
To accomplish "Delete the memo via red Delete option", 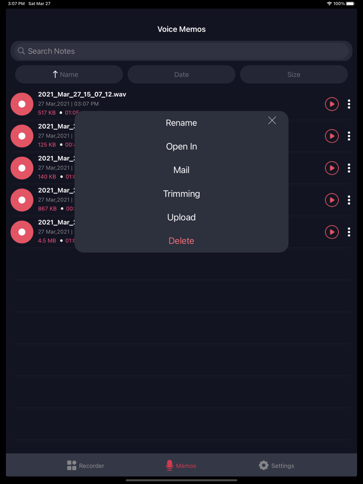I will [x=181, y=241].
